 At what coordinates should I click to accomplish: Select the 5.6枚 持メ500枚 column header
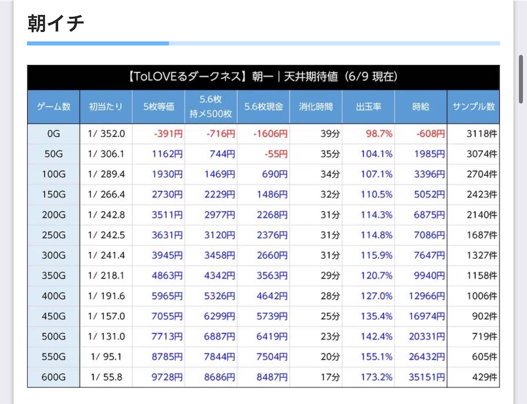pos(210,107)
